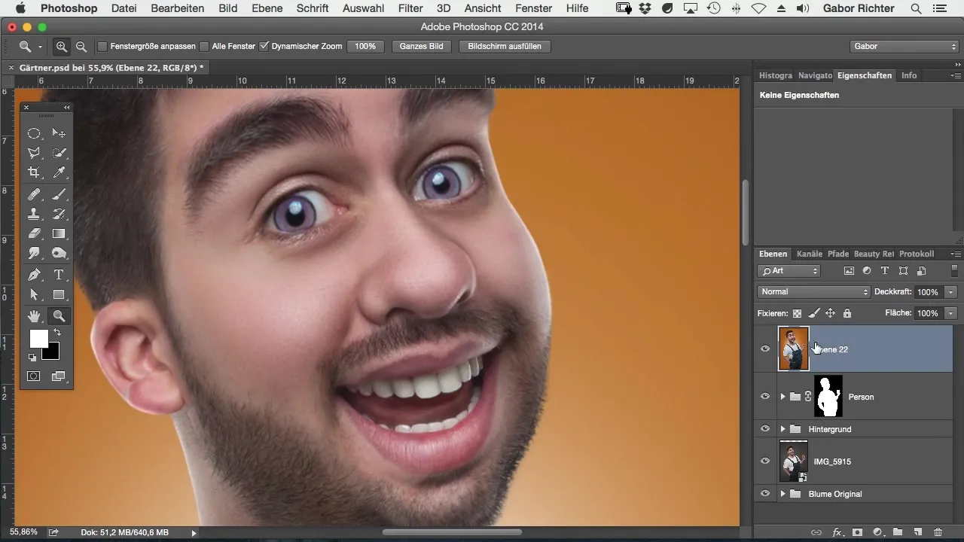The image size is (964, 542).
Task: Reset default foreground and background colors
Action: point(32,358)
